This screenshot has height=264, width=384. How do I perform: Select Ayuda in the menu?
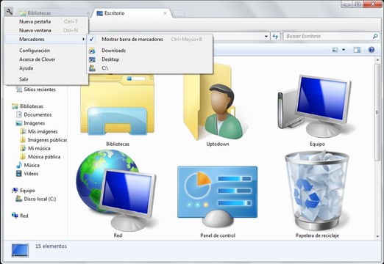[x=46, y=68]
